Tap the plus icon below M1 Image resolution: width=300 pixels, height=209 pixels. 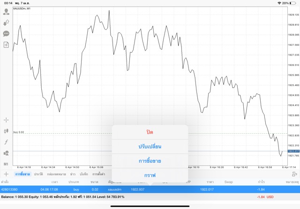[6, 174]
